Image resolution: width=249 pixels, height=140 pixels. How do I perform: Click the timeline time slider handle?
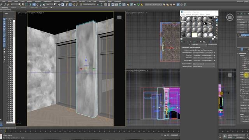8,128
